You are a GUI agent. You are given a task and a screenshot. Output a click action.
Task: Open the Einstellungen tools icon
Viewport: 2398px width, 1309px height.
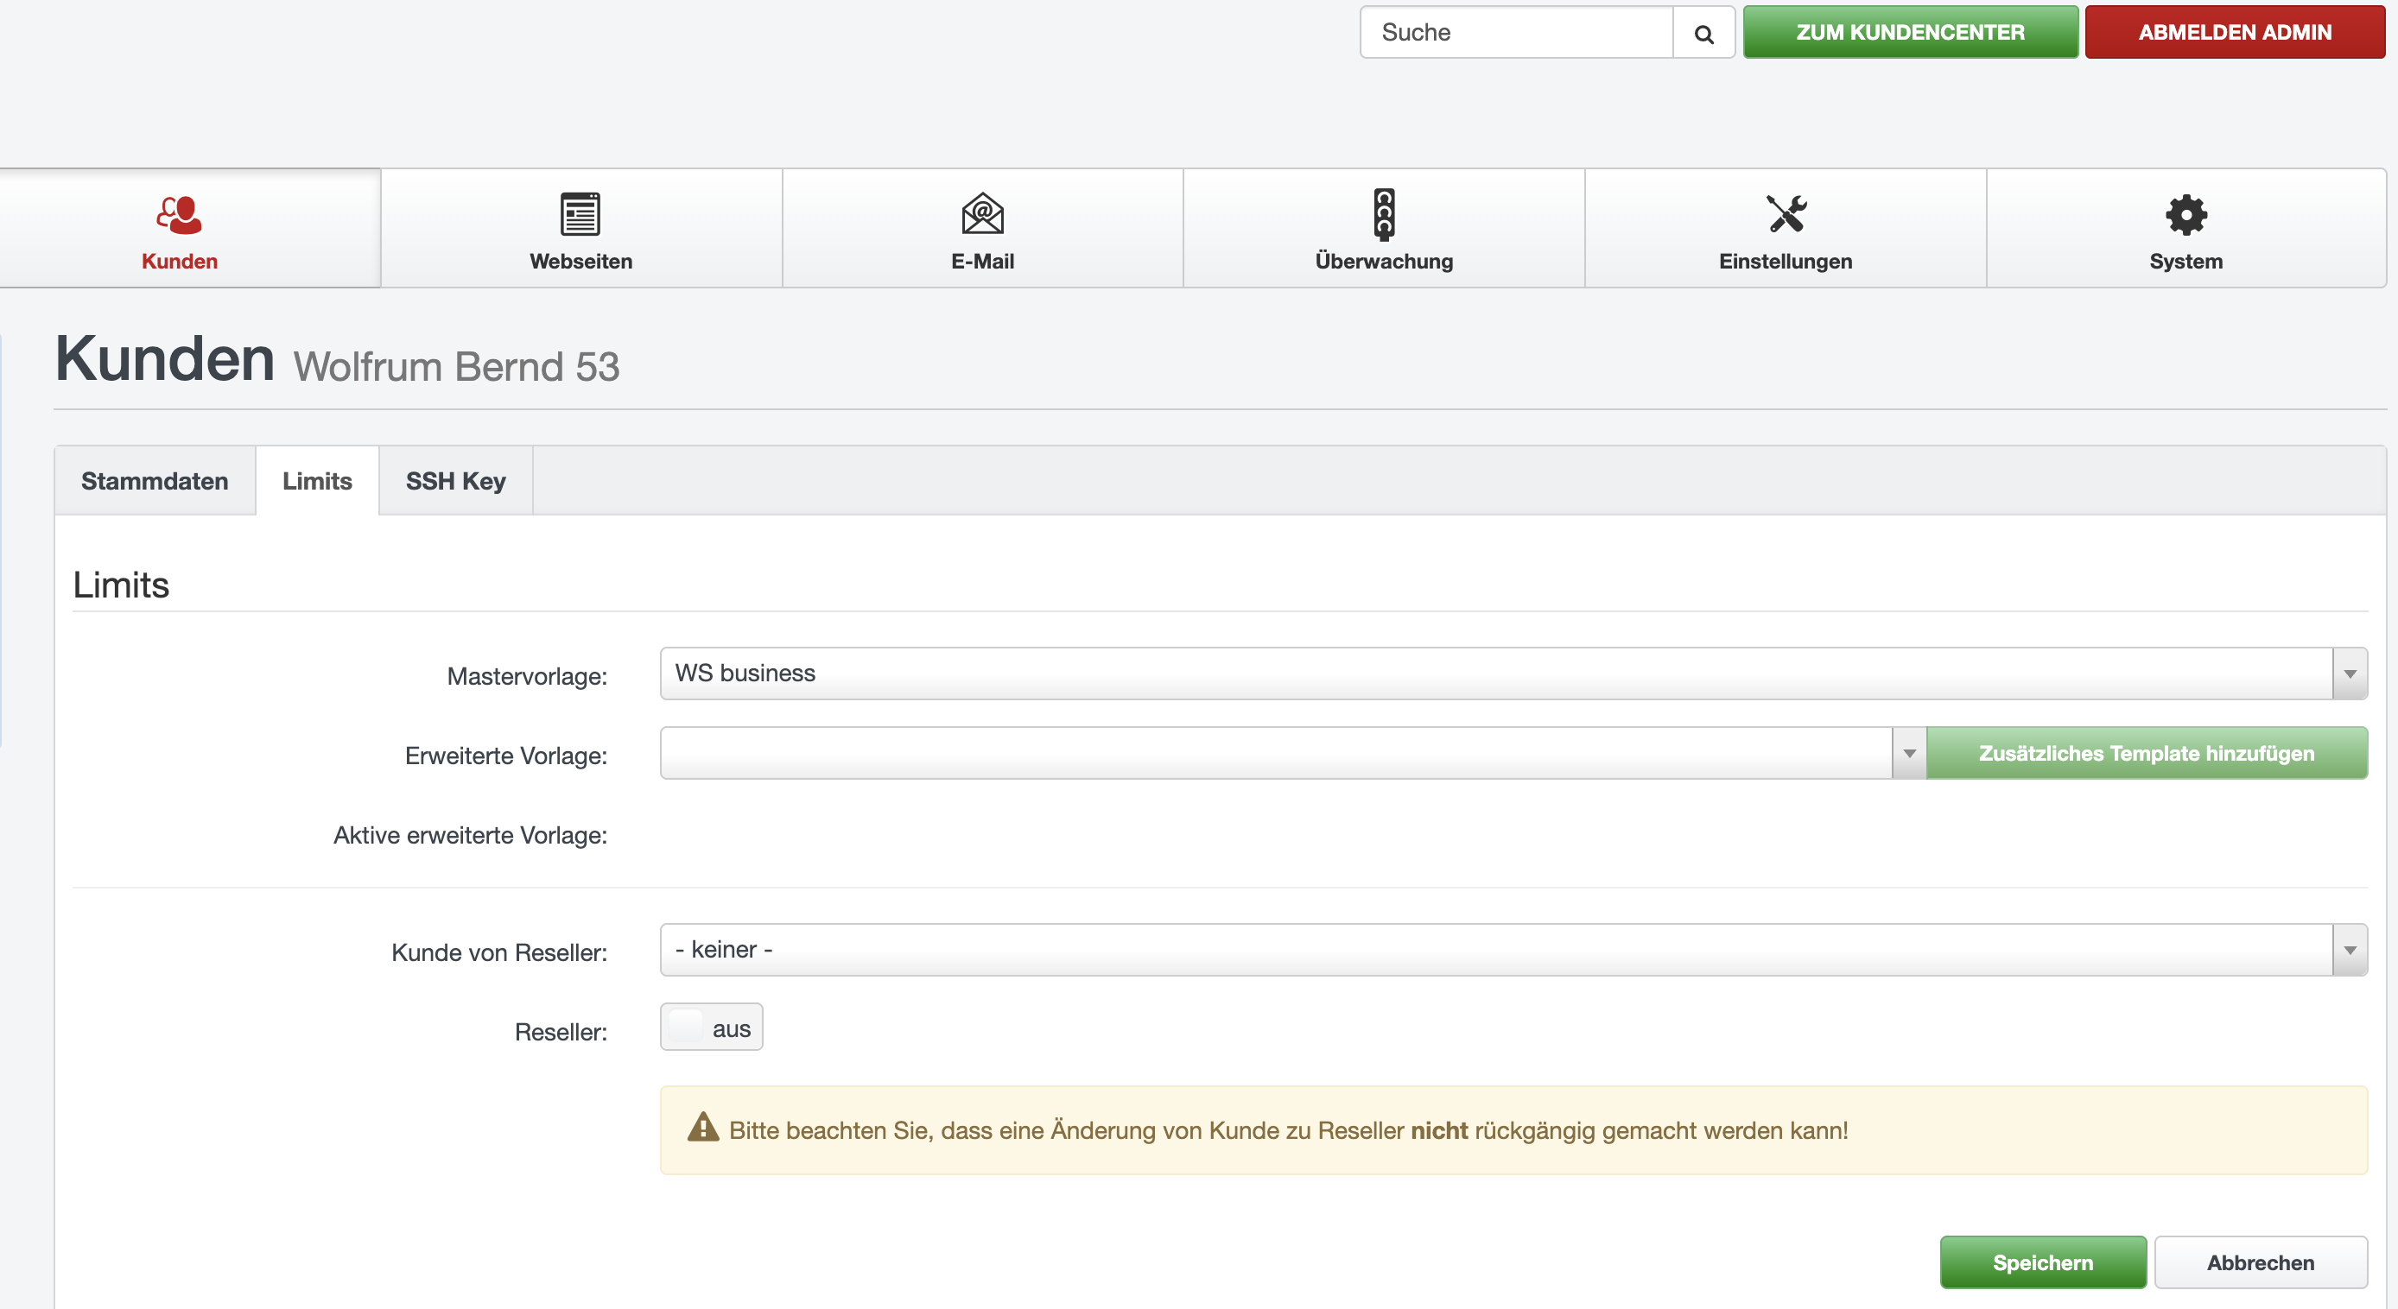(1786, 214)
